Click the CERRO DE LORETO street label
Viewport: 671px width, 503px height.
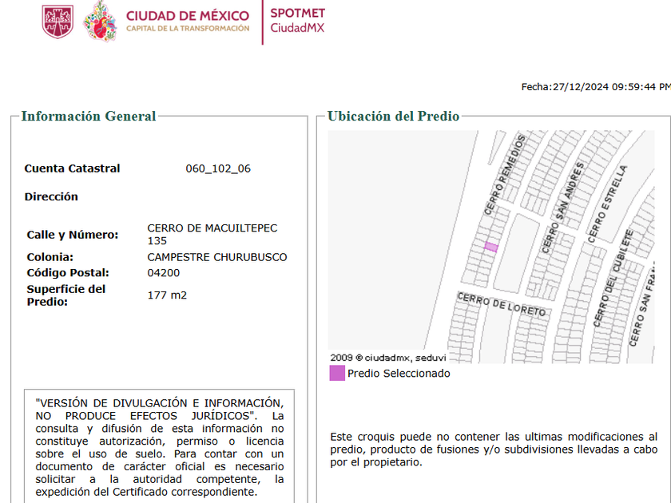pos(502,304)
